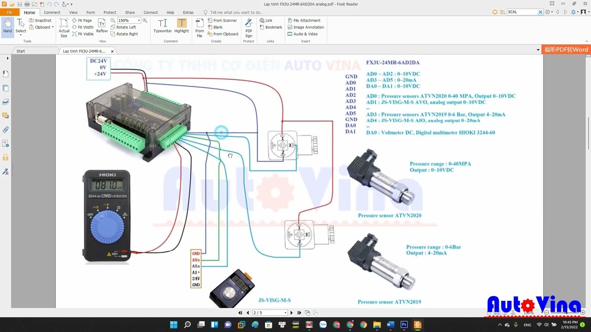Choose Fit Visible view
This screenshot has height=332, width=591.
pyautogui.click(x=83, y=34)
